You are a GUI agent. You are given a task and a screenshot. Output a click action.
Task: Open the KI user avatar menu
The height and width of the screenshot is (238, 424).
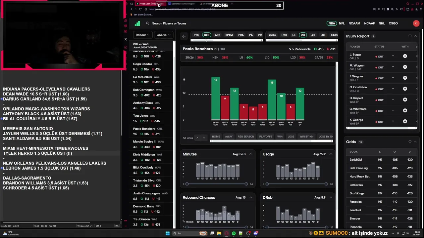click(x=416, y=23)
